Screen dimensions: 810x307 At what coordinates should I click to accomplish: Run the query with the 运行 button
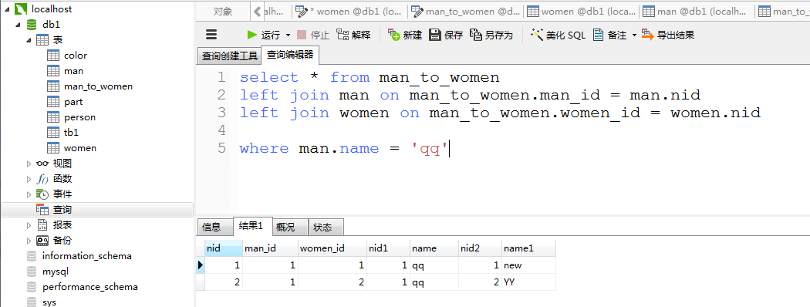pyautogui.click(x=264, y=35)
